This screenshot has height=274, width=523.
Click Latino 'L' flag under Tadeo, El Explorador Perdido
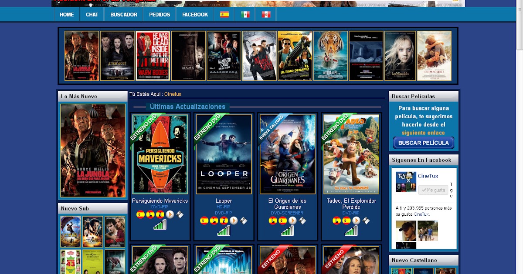[336, 221]
